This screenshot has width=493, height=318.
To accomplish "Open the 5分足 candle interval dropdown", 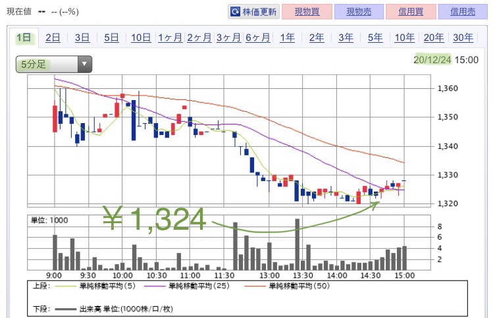I will coord(54,64).
